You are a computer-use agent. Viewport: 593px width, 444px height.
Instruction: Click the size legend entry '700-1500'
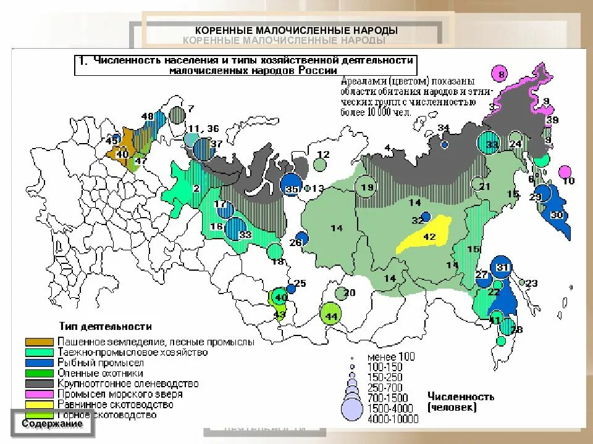pyautogui.click(x=388, y=398)
